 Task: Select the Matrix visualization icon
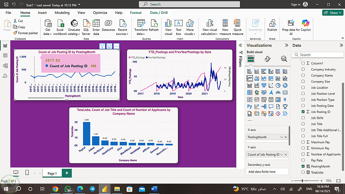coord(278,99)
